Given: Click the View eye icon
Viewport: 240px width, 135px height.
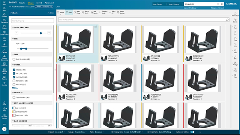Looking at the screenshot, I should click(235, 76).
